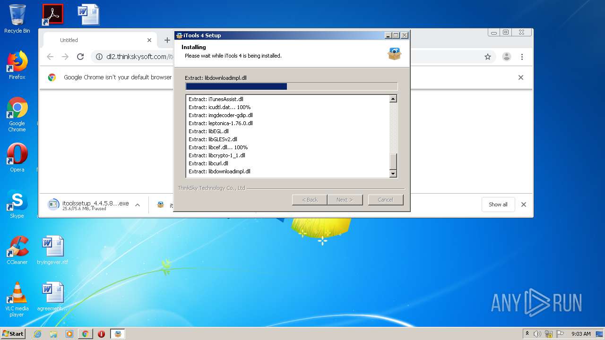Click the Chrome forward arrow
The image size is (605, 340).
point(65,57)
